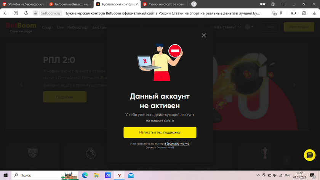Open Windows Start menu
This screenshot has width=320, height=180.
(5, 175)
